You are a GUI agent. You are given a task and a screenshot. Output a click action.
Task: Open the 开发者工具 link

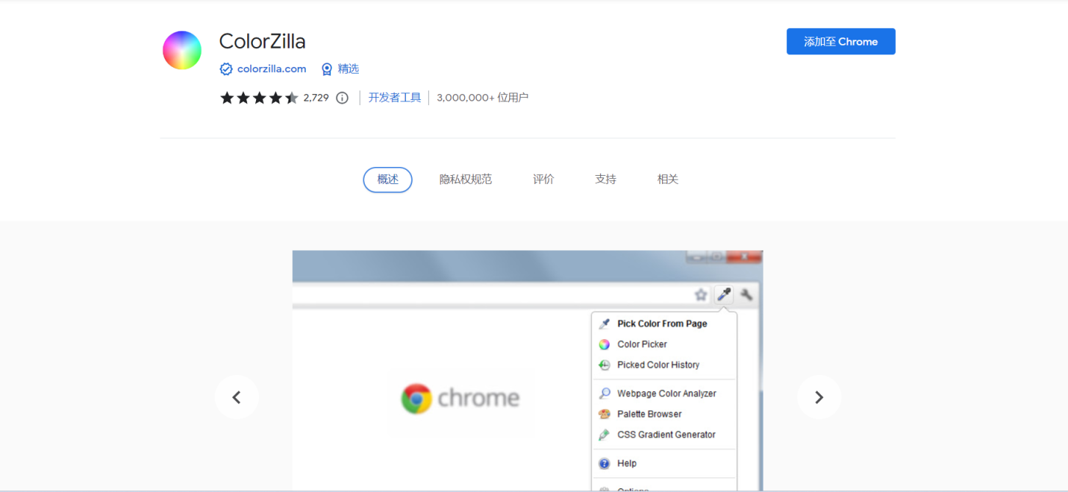tap(394, 96)
